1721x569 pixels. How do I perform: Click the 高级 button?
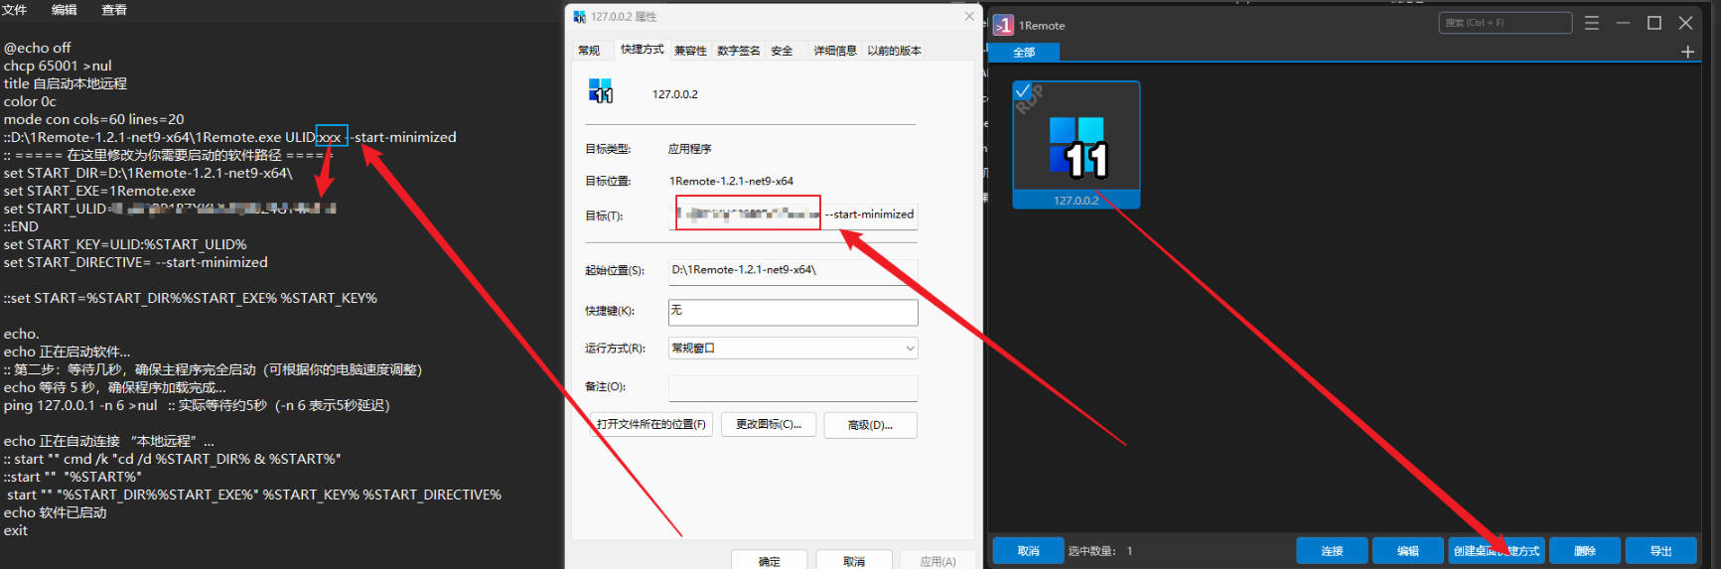870,425
